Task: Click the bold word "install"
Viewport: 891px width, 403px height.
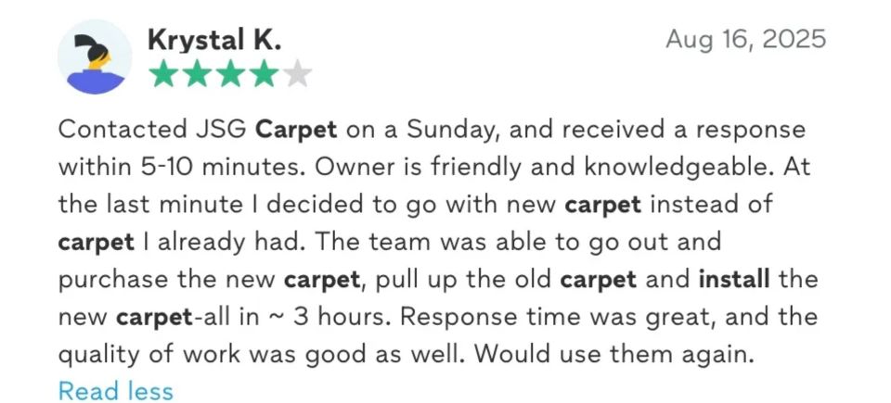Action: point(735,279)
